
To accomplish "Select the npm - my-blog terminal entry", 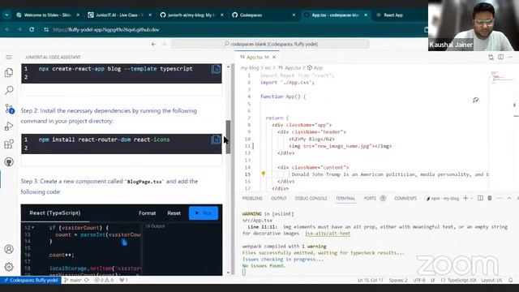I will coord(443,198).
